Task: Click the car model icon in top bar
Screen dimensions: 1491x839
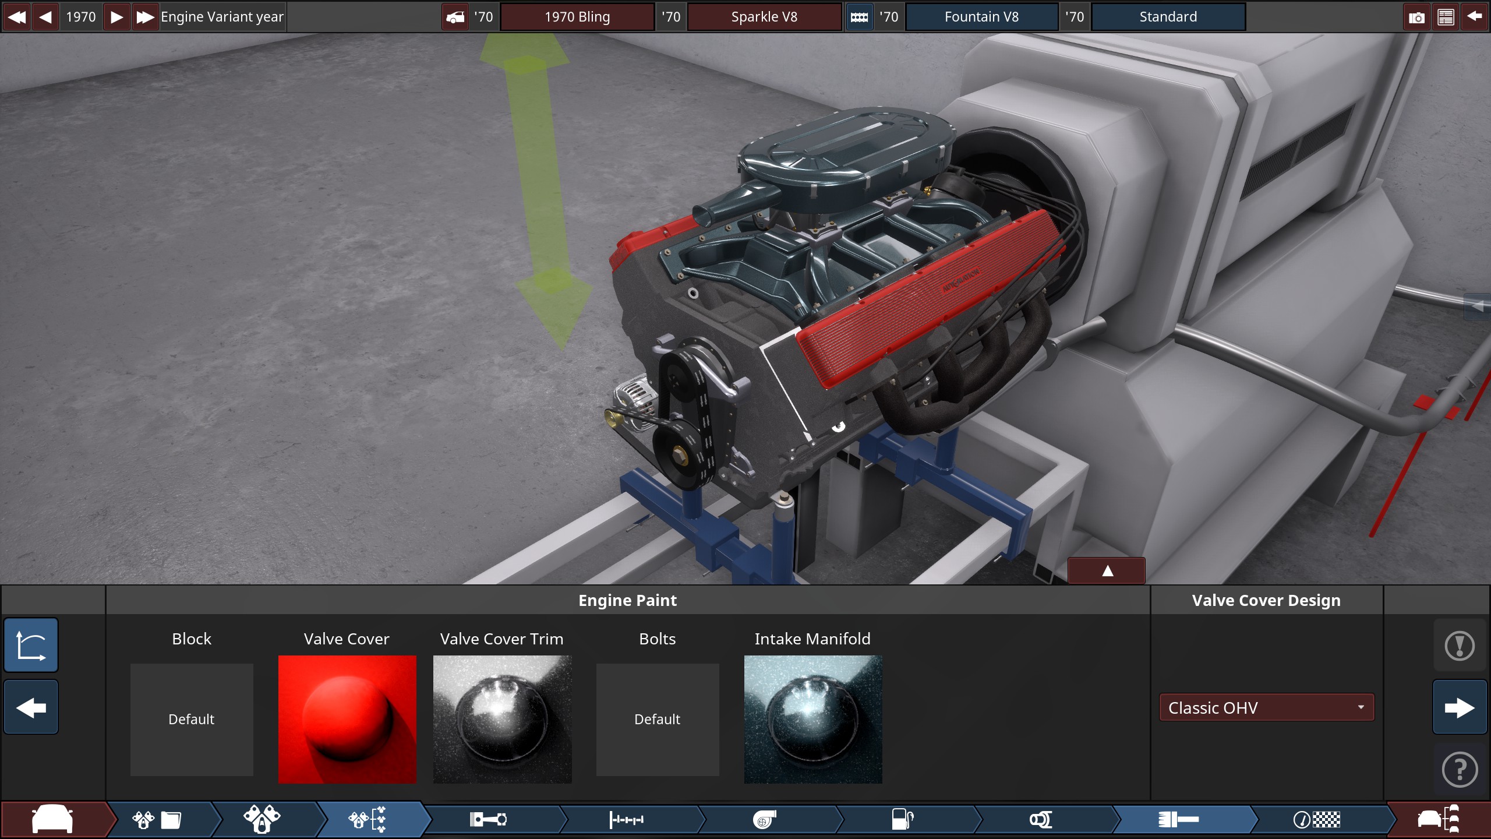Action: tap(455, 17)
